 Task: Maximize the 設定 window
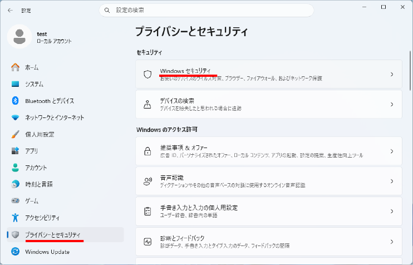[x=383, y=7]
